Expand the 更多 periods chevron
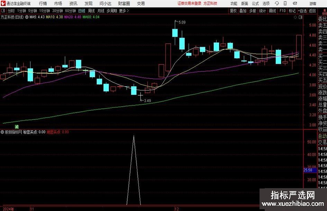The image size is (327, 211). point(124,11)
